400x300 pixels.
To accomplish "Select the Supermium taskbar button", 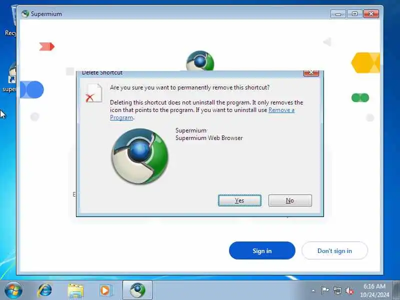I will click(137, 290).
